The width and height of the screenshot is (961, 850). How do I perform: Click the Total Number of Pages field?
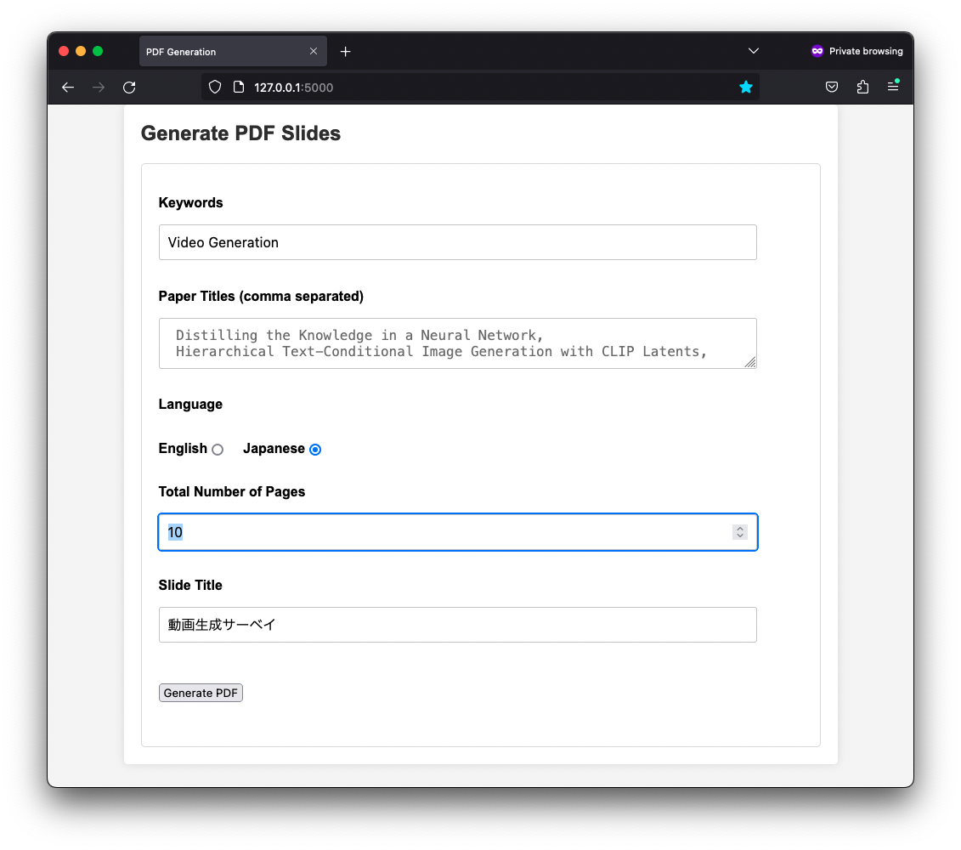click(457, 532)
